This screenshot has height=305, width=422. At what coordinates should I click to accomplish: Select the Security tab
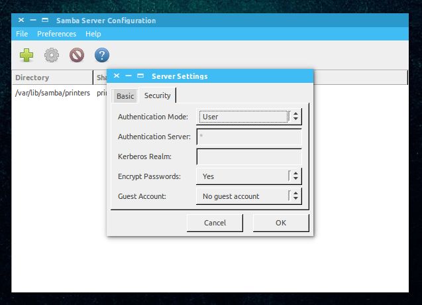click(x=157, y=95)
